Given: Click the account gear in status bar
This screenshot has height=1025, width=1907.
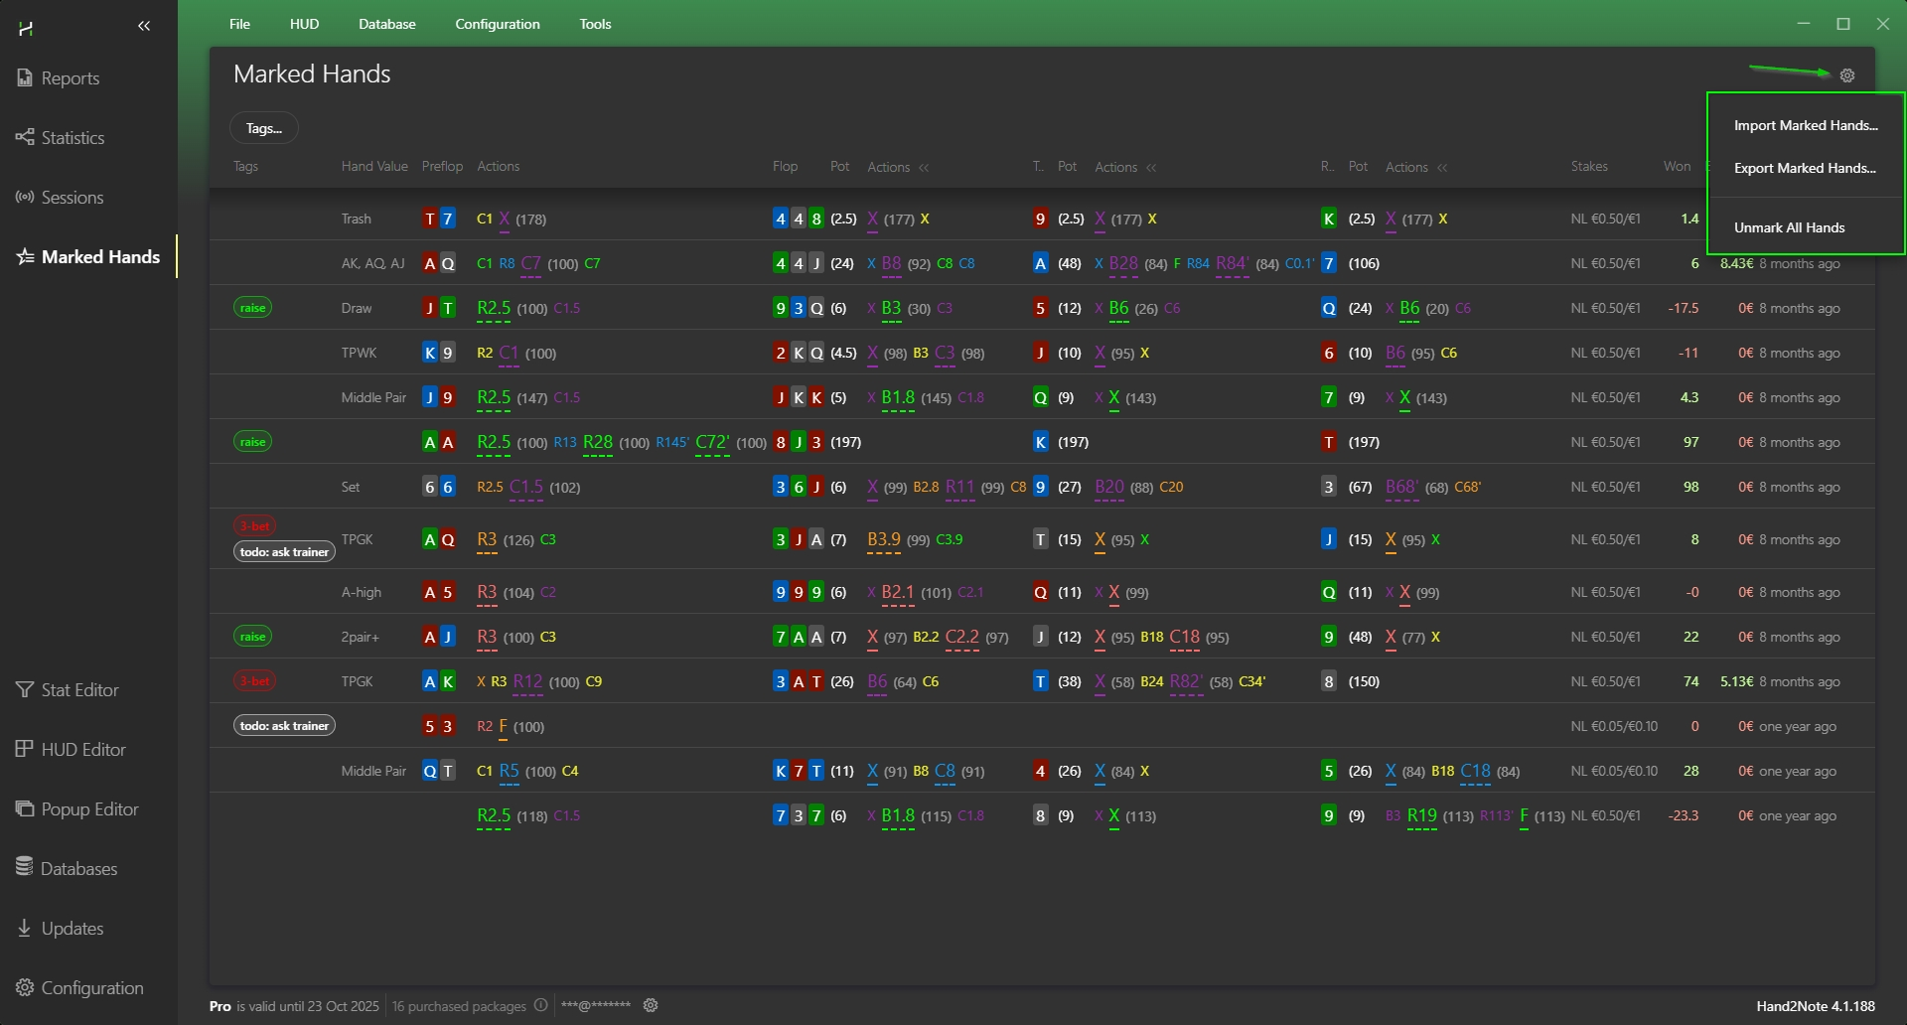Looking at the screenshot, I should coord(651,1005).
